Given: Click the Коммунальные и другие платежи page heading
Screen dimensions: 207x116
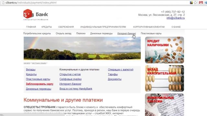Looking at the screenshot, I should click(63, 100).
